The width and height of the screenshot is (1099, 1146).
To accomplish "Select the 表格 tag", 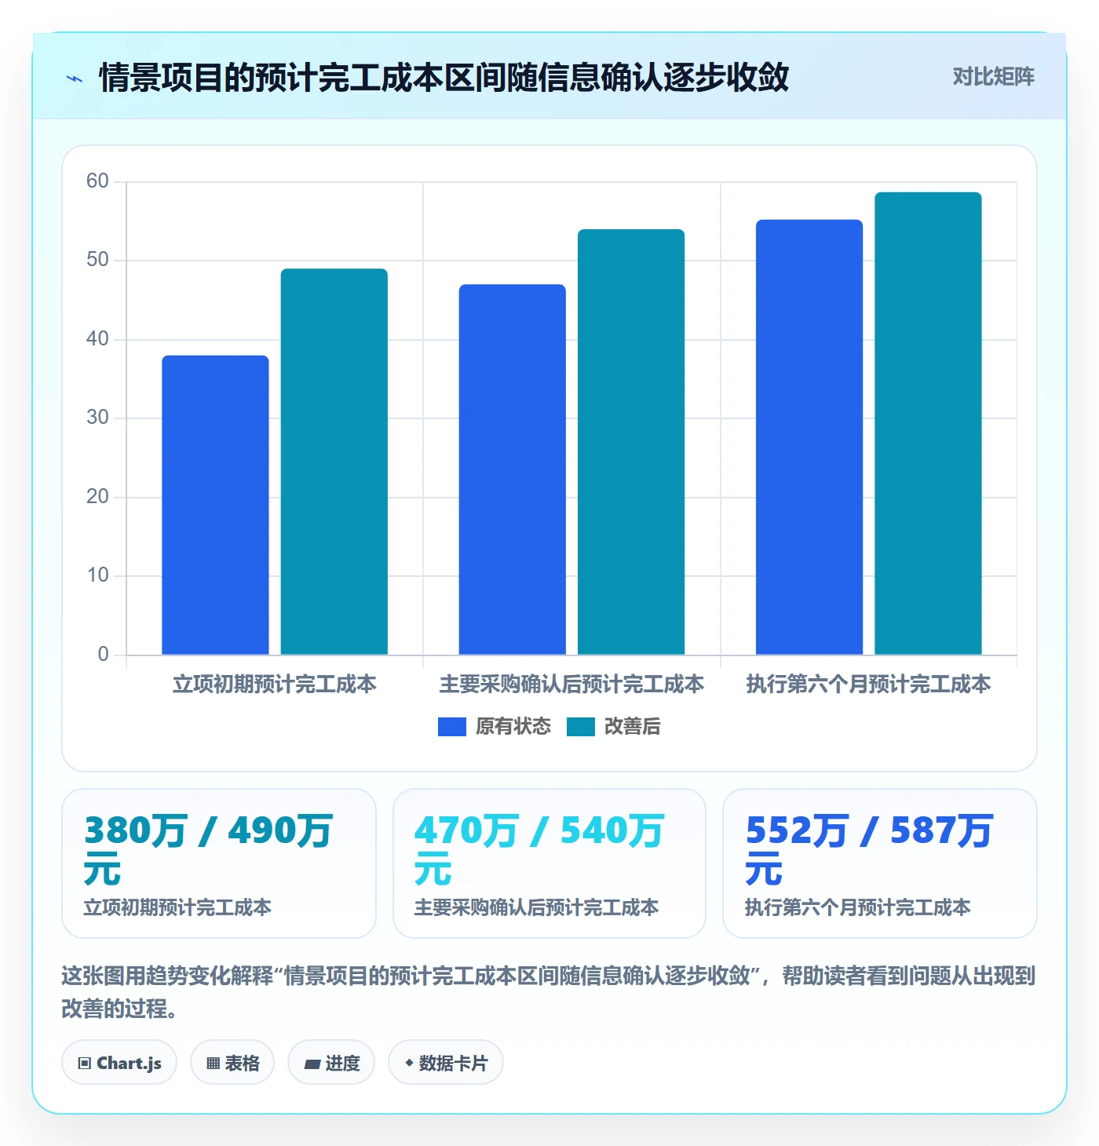I will pos(232,1063).
